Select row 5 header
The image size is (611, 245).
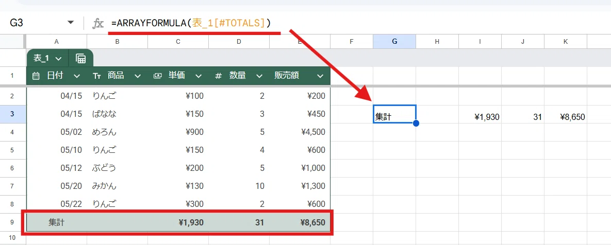pyautogui.click(x=12, y=150)
